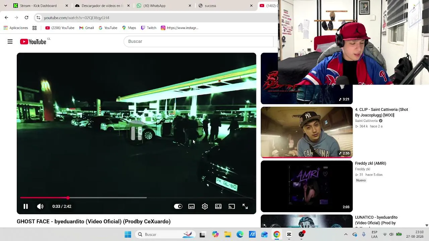Open CapCut from the taskbar
The image size is (429, 241).
[289, 234]
